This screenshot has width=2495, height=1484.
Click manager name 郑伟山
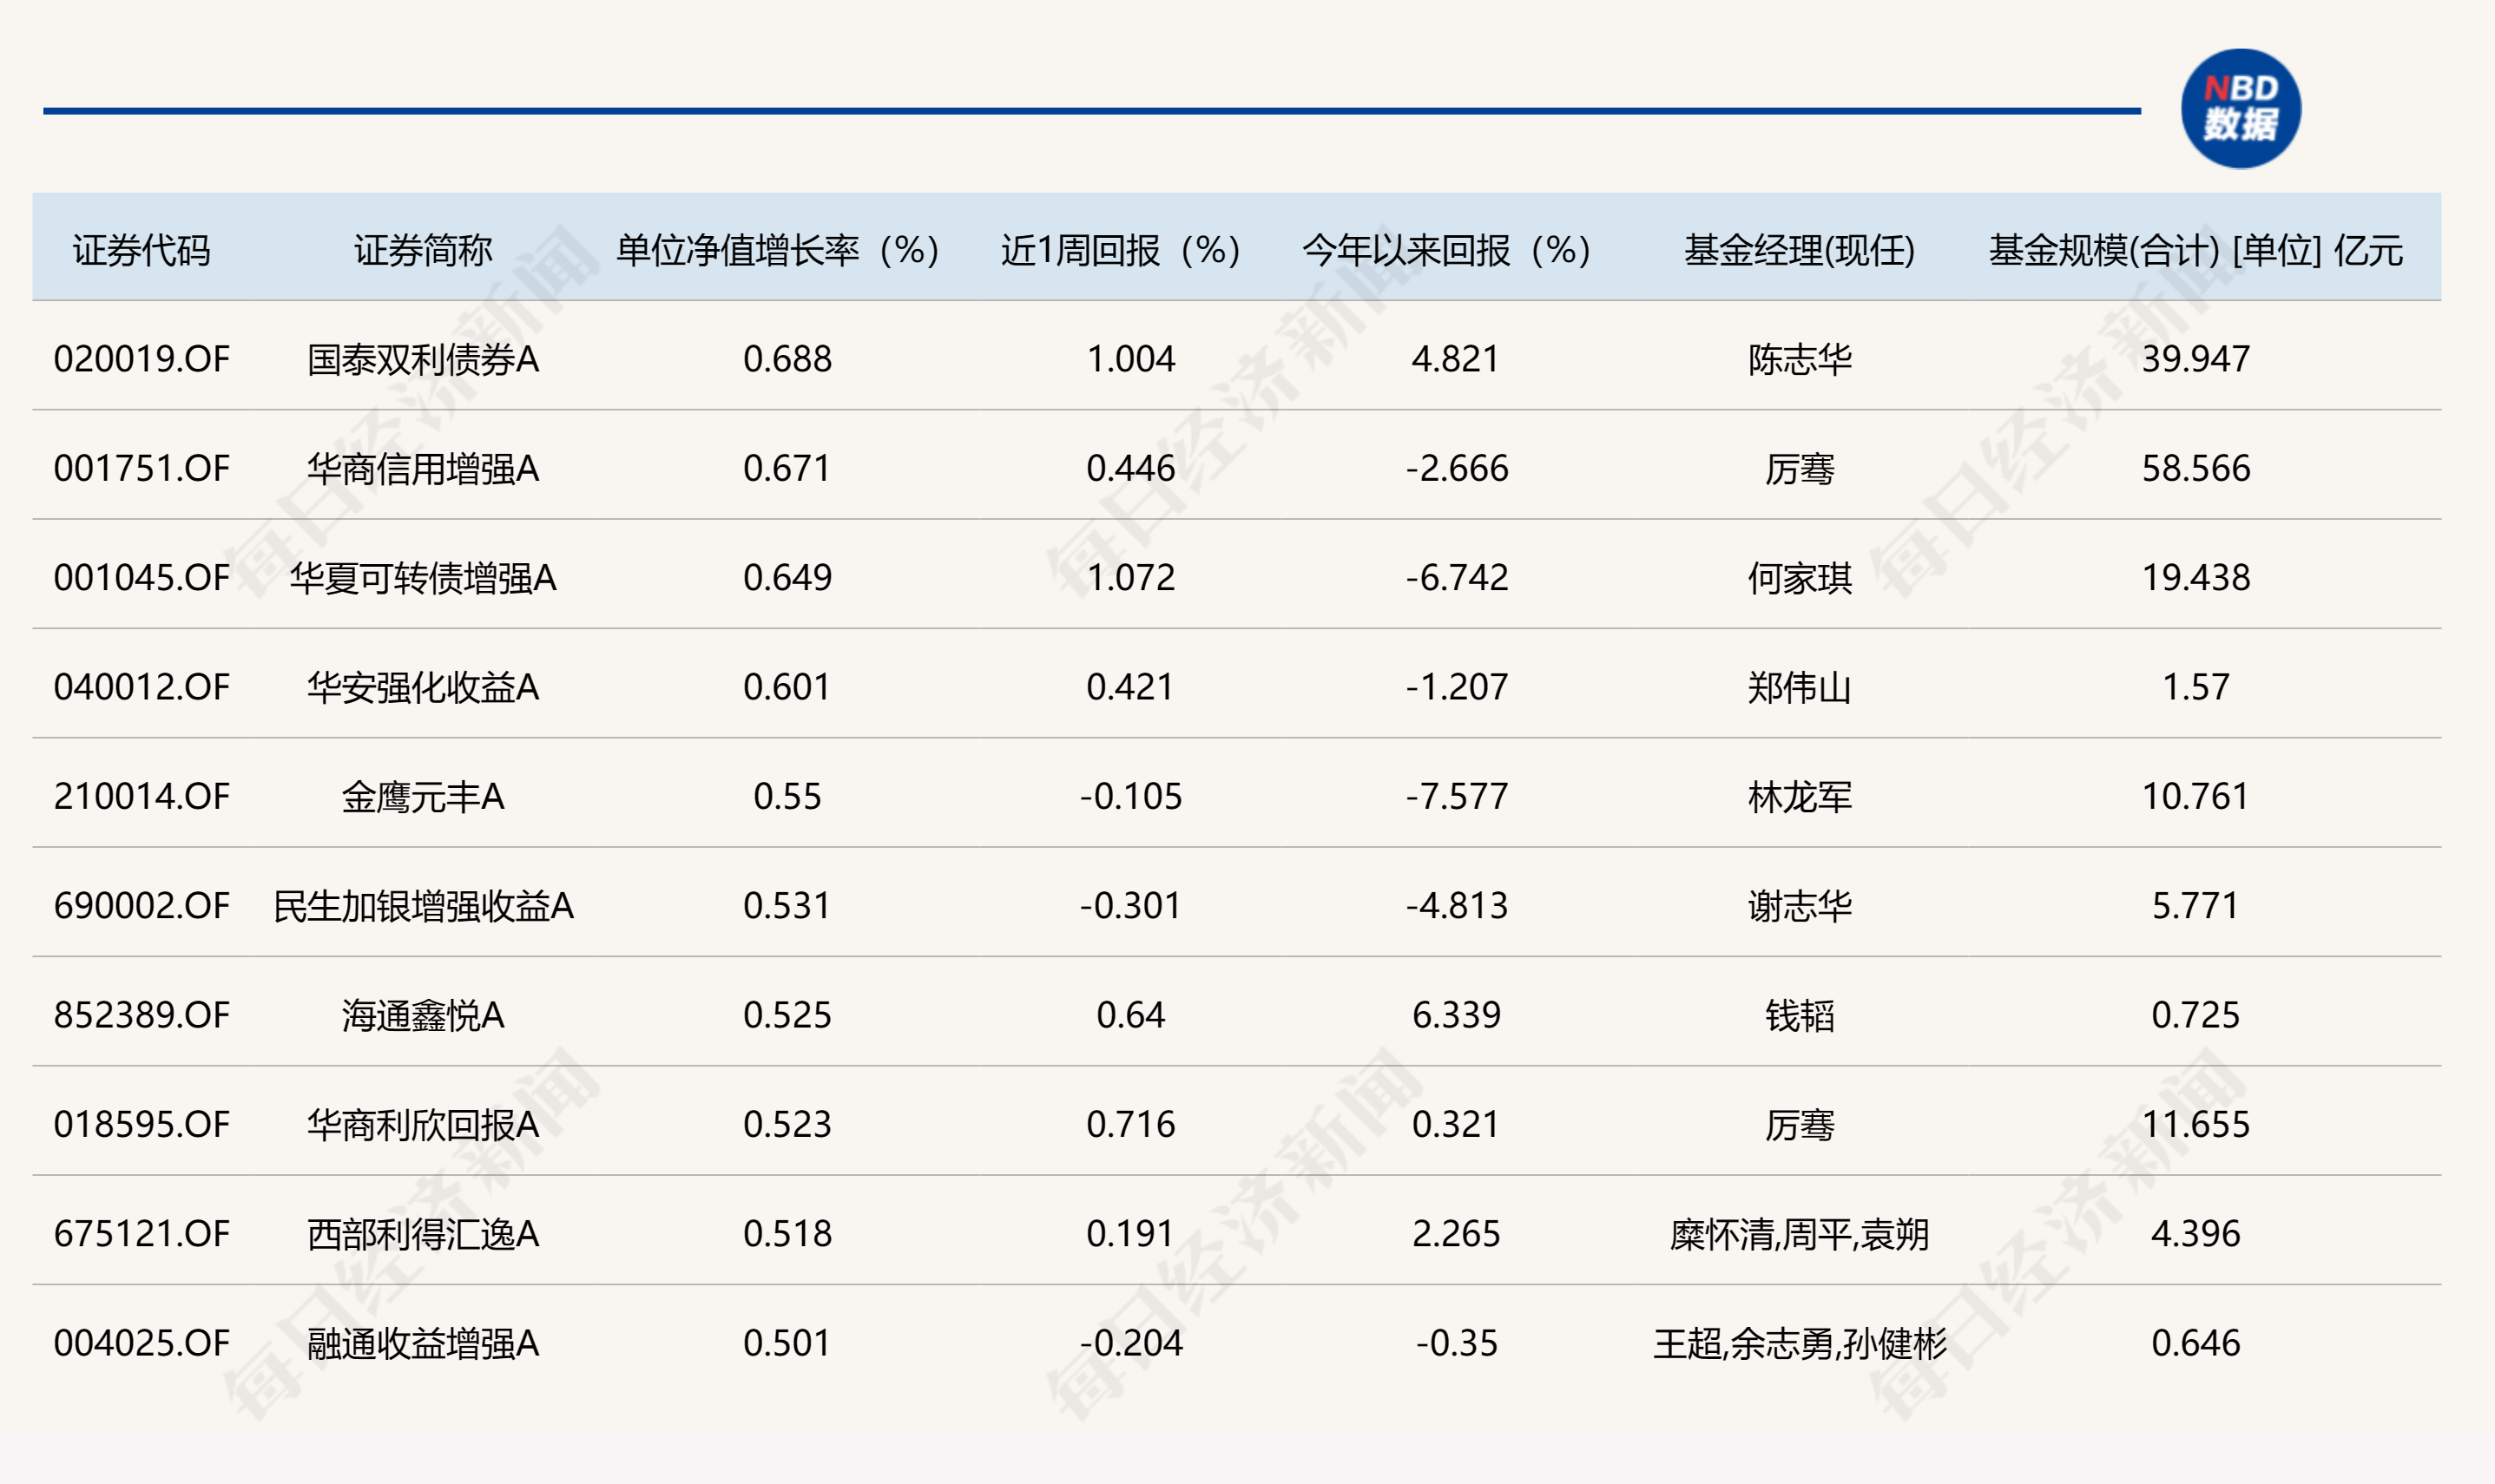coord(1800,687)
